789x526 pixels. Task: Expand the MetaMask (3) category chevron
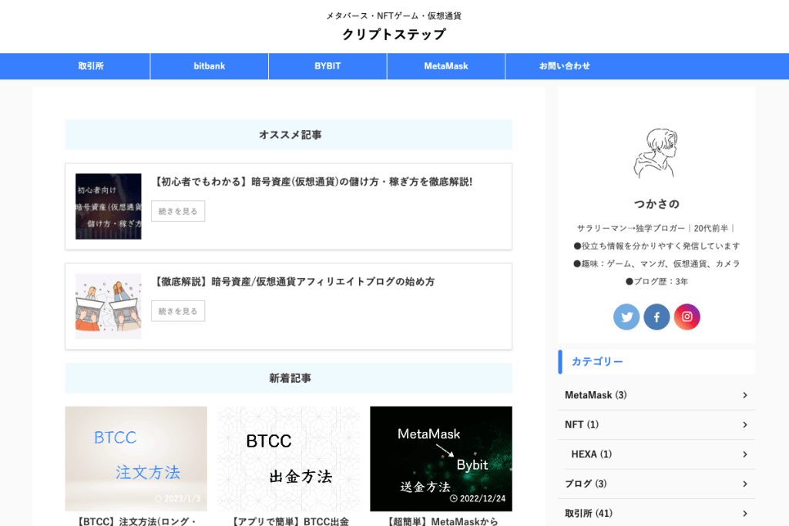(744, 394)
